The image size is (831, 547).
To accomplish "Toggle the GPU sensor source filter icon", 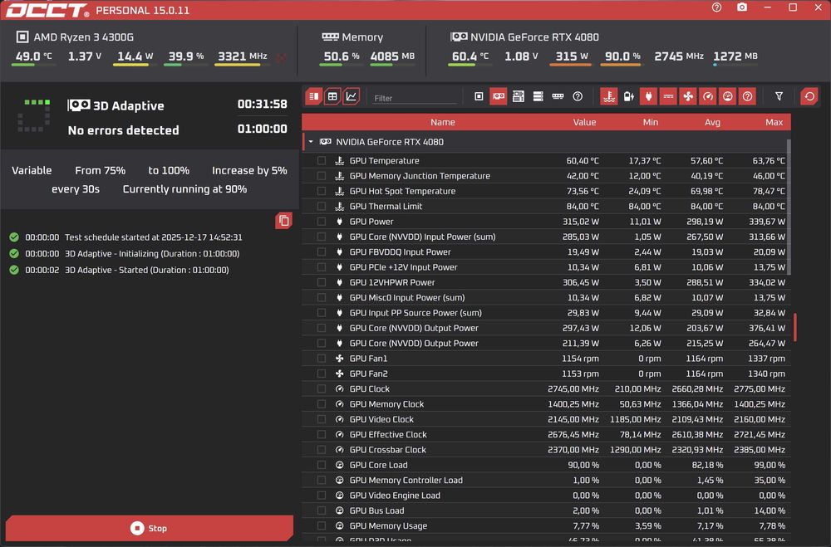I will pyautogui.click(x=498, y=96).
